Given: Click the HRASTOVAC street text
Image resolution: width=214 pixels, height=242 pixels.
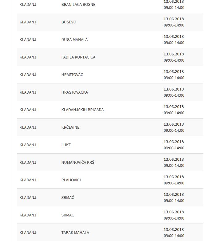Looking at the screenshot, I should click(72, 75).
